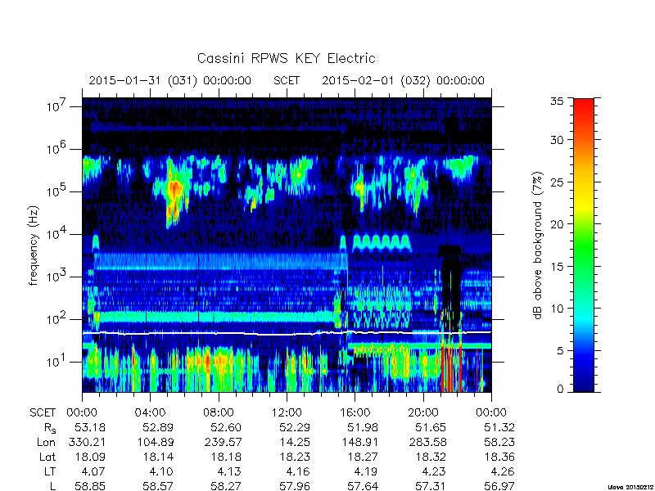Click the "frequency (Hz)" vertical axis label
This screenshot has width=655, height=491.
(34, 245)
